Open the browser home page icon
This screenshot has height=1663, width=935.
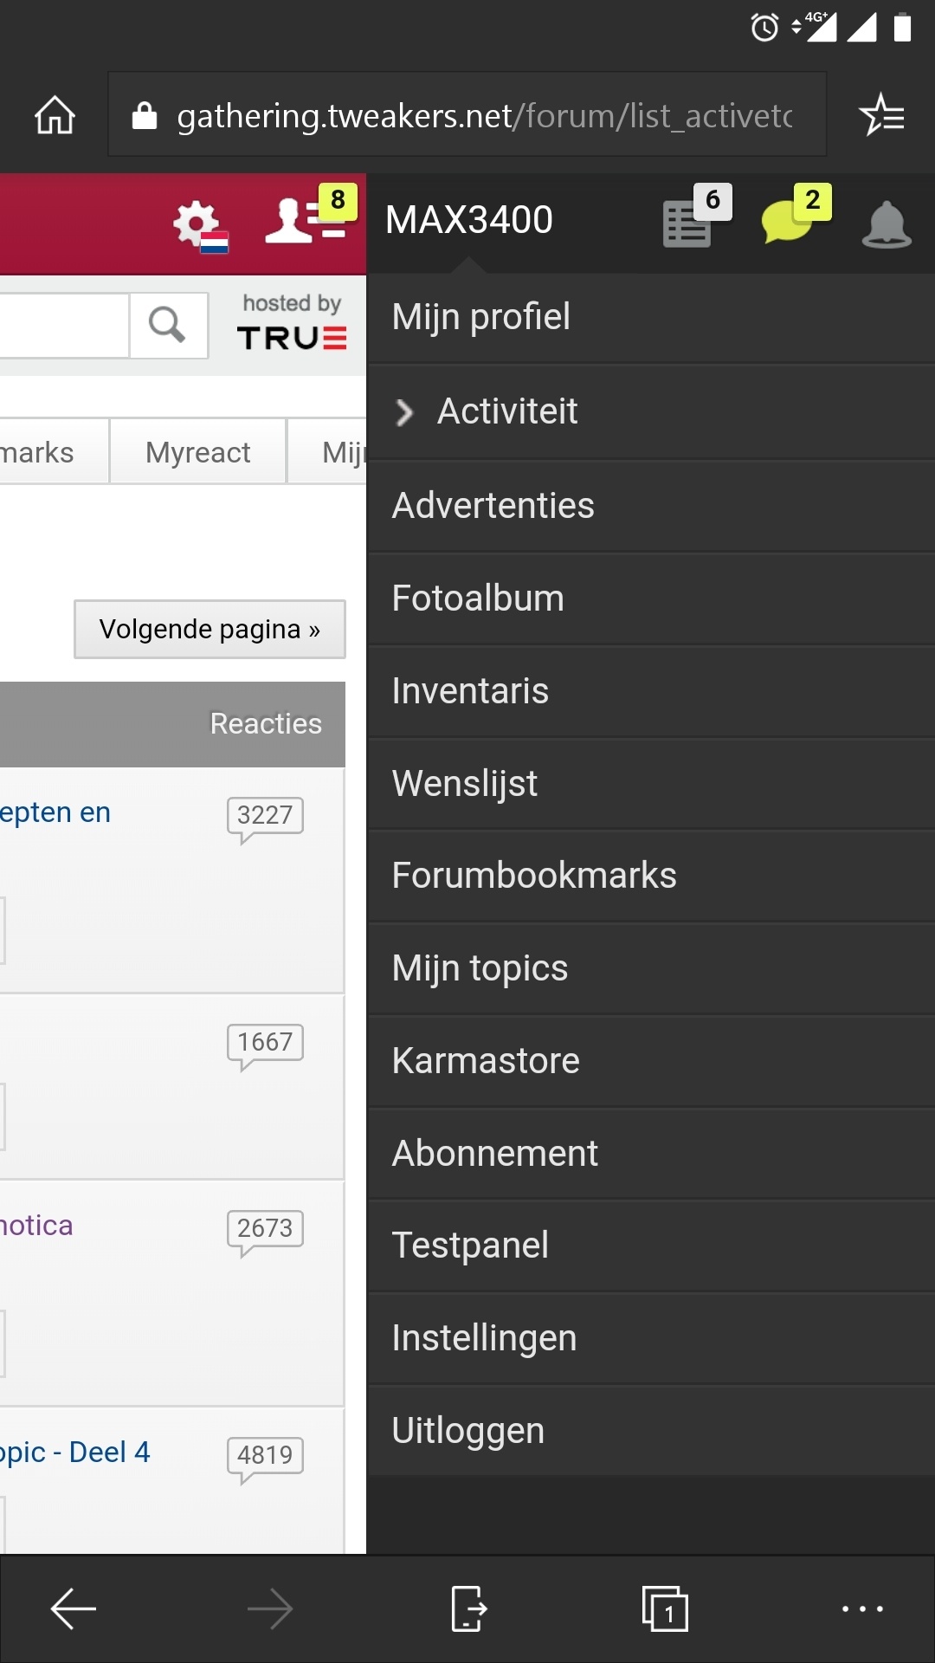pyautogui.click(x=55, y=114)
